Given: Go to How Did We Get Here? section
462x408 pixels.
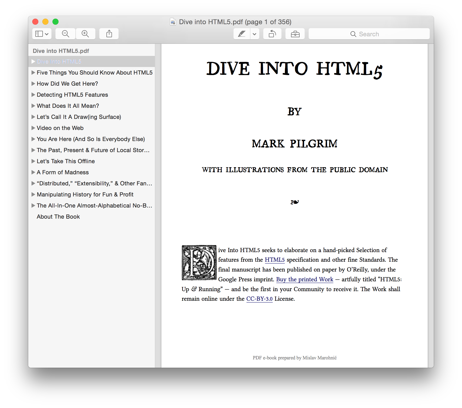Looking at the screenshot, I should 67,84.
